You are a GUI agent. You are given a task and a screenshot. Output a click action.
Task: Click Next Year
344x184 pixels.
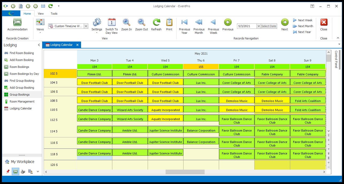pyautogui.click(x=302, y=32)
